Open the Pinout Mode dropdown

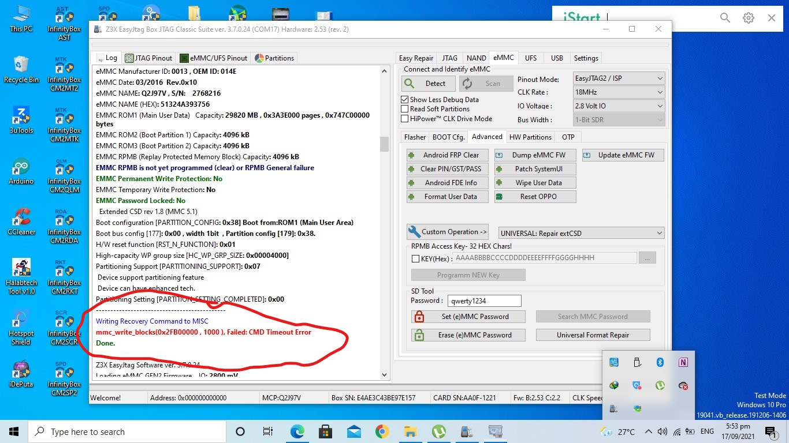point(619,78)
